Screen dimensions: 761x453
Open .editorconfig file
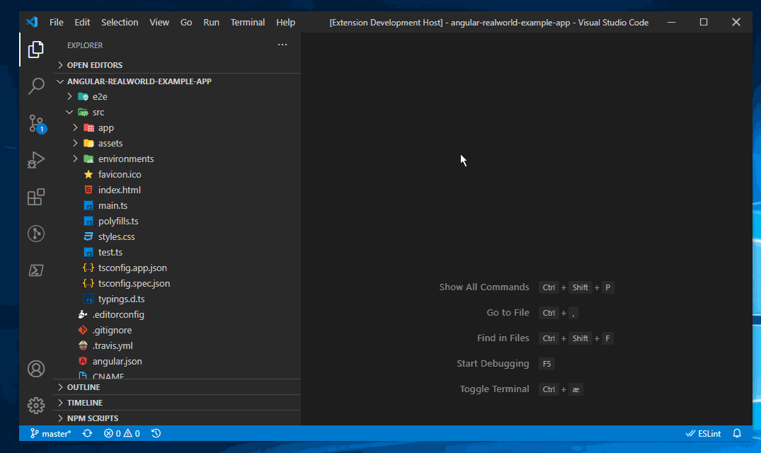point(177,315)
